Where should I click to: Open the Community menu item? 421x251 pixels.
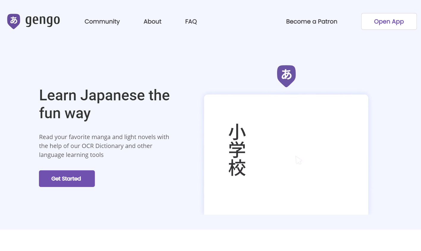click(102, 21)
